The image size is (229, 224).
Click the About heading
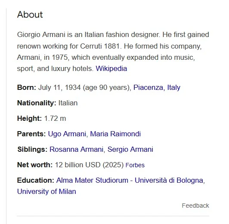point(30,15)
